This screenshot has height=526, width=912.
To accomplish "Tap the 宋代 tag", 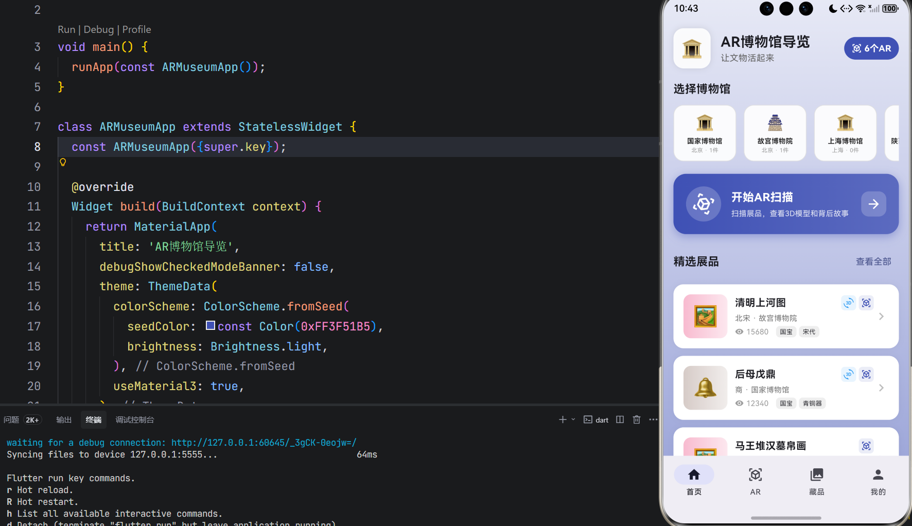I will click(x=809, y=332).
